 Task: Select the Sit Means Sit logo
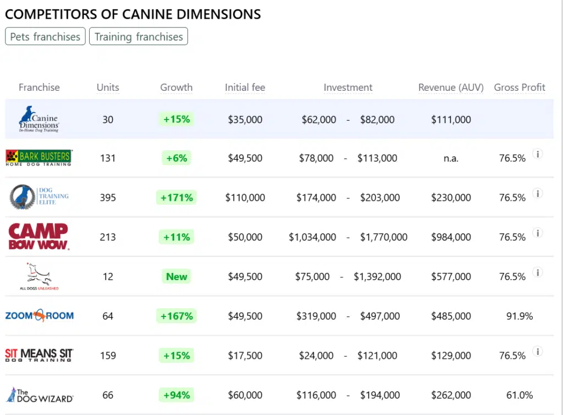pyautogui.click(x=39, y=355)
